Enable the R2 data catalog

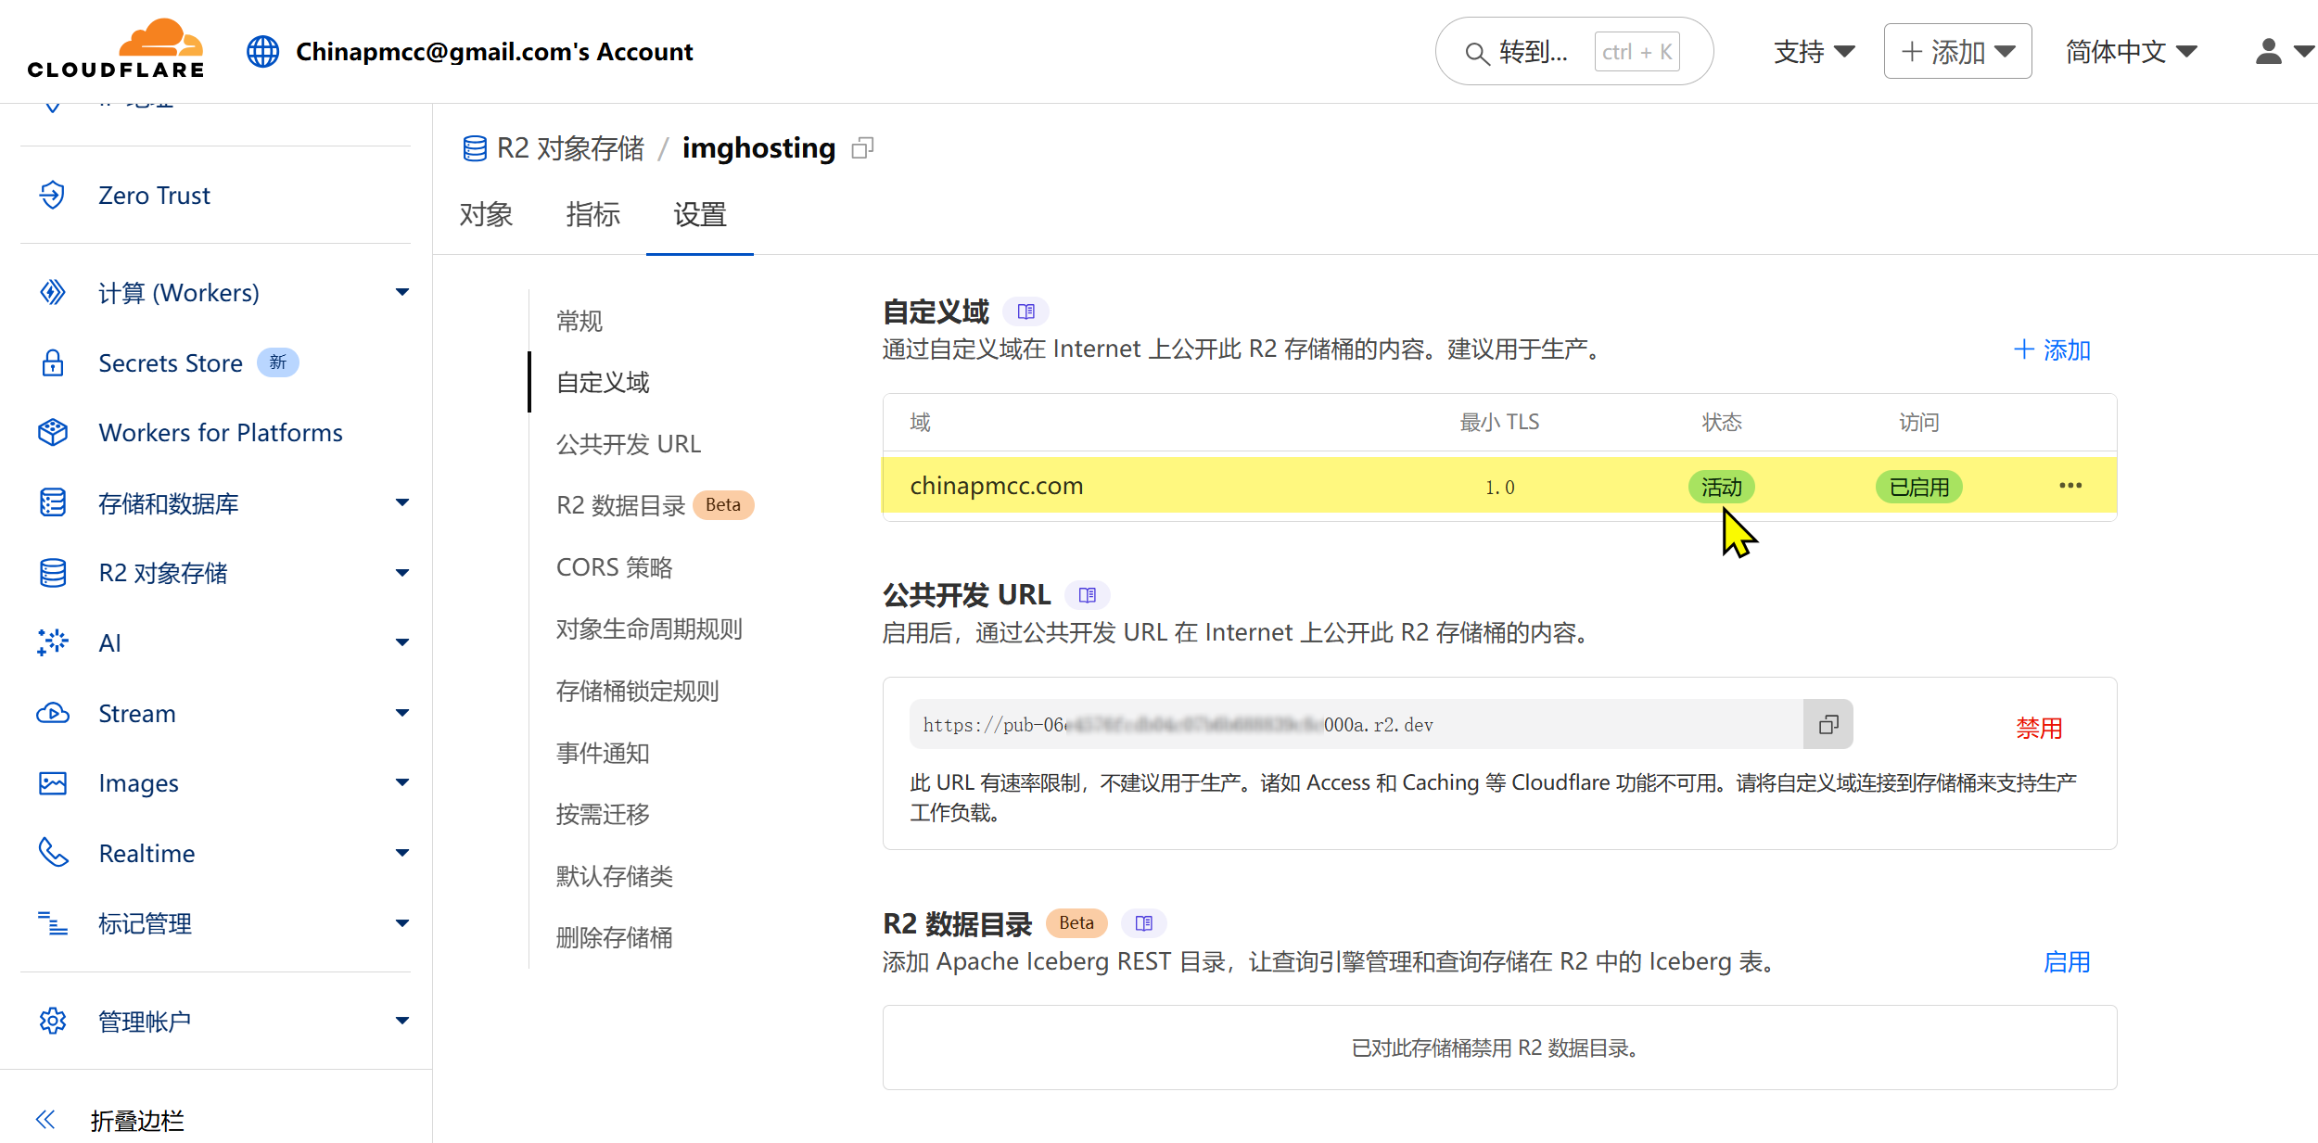(x=2067, y=962)
